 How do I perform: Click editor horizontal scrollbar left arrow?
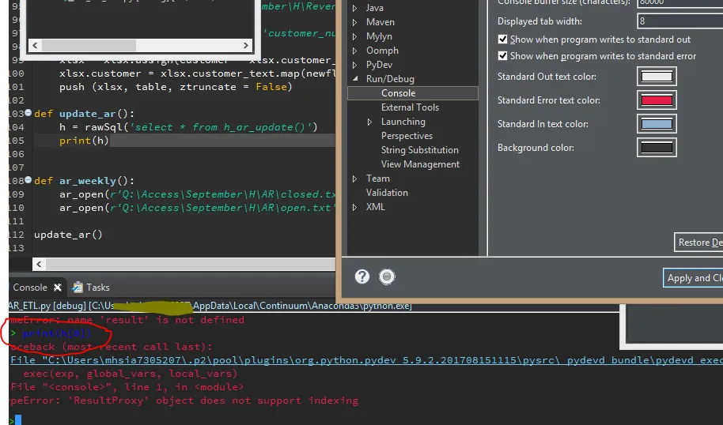click(x=39, y=264)
